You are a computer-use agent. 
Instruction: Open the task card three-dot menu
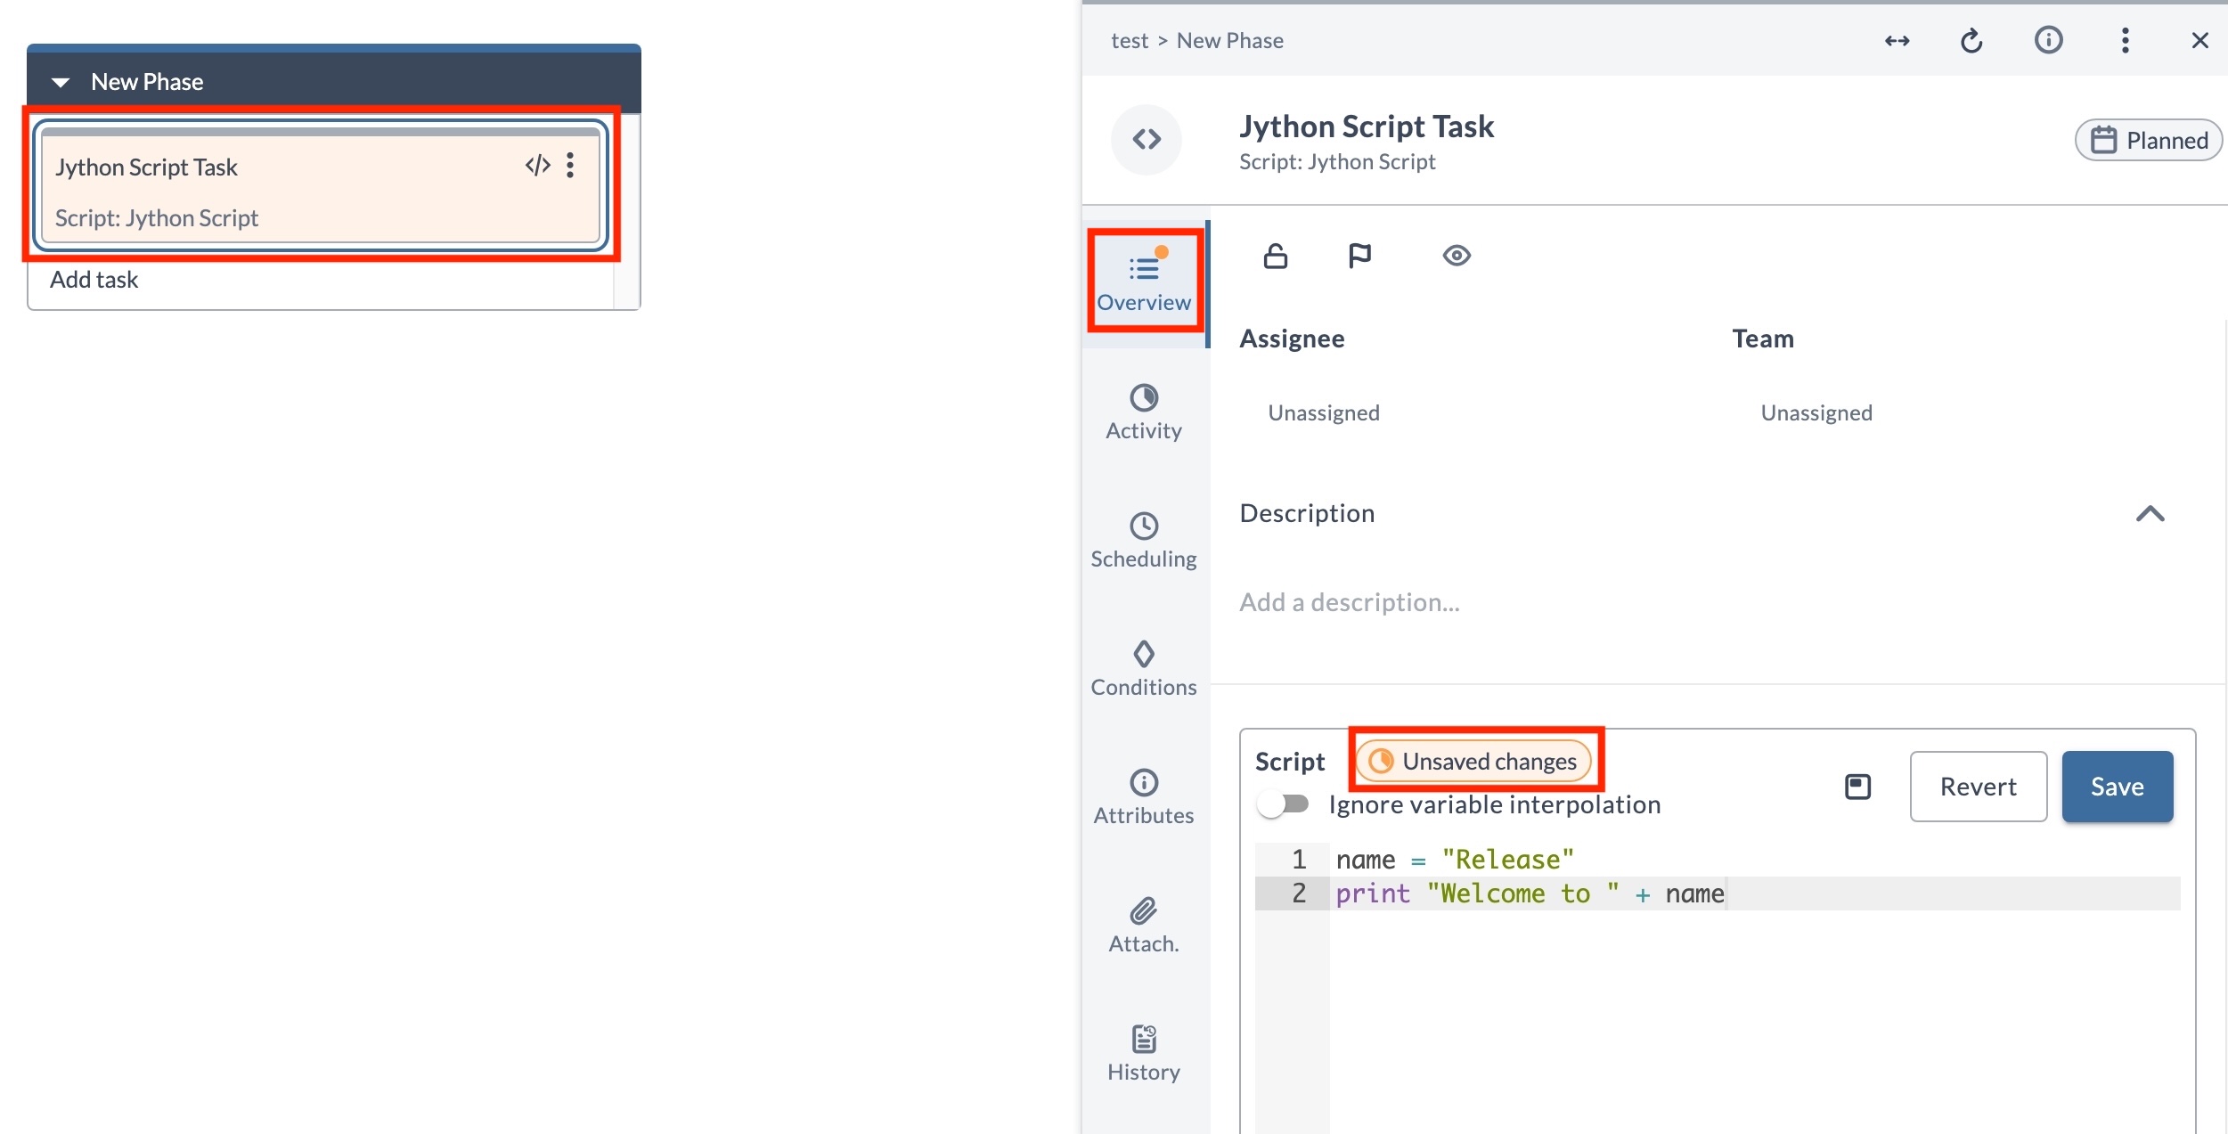tap(570, 166)
